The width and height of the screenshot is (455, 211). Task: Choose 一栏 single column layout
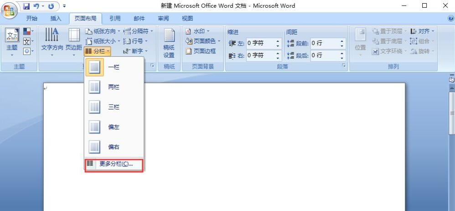114,67
